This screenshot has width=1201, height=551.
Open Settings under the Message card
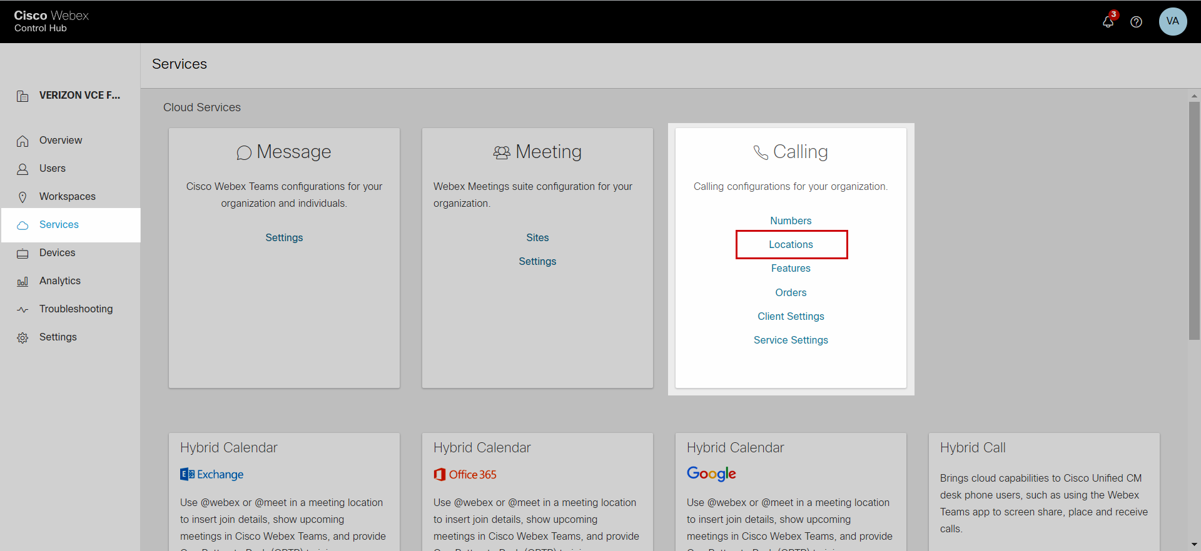point(284,238)
